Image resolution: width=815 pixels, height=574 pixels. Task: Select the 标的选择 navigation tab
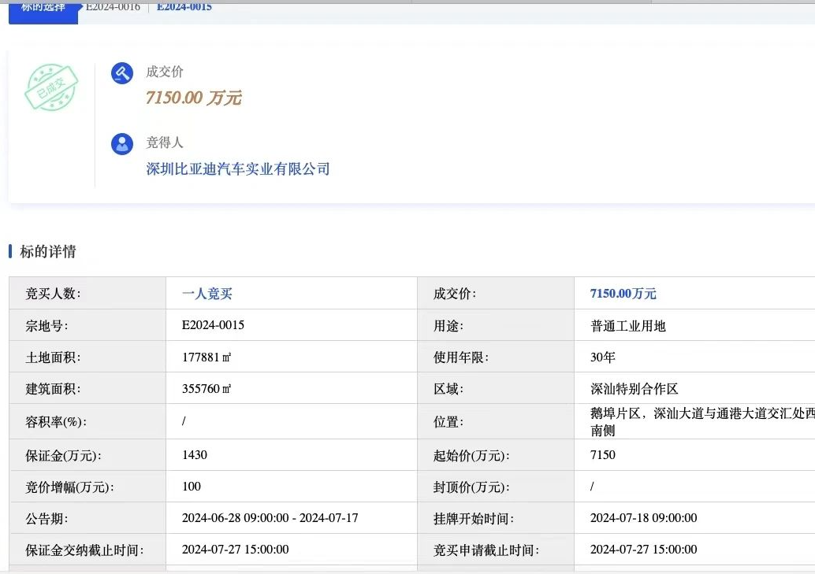point(42,9)
